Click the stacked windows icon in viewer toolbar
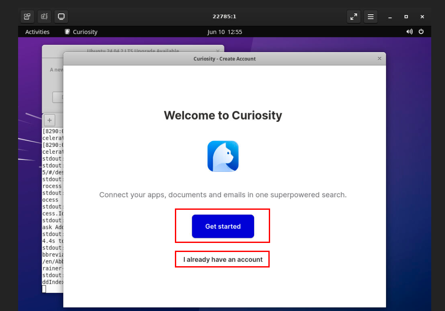This screenshot has width=445, height=311. (x=27, y=17)
